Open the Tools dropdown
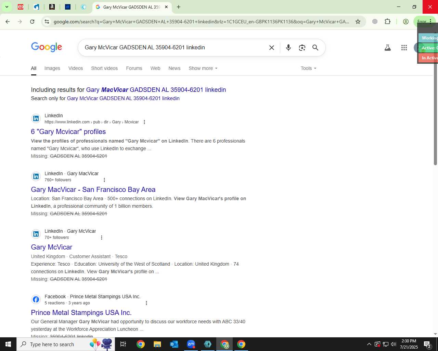Screen dimensions: 438x351 tap(308, 68)
